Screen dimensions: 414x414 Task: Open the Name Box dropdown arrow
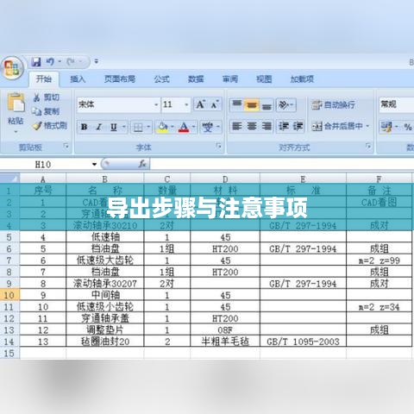(94, 165)
